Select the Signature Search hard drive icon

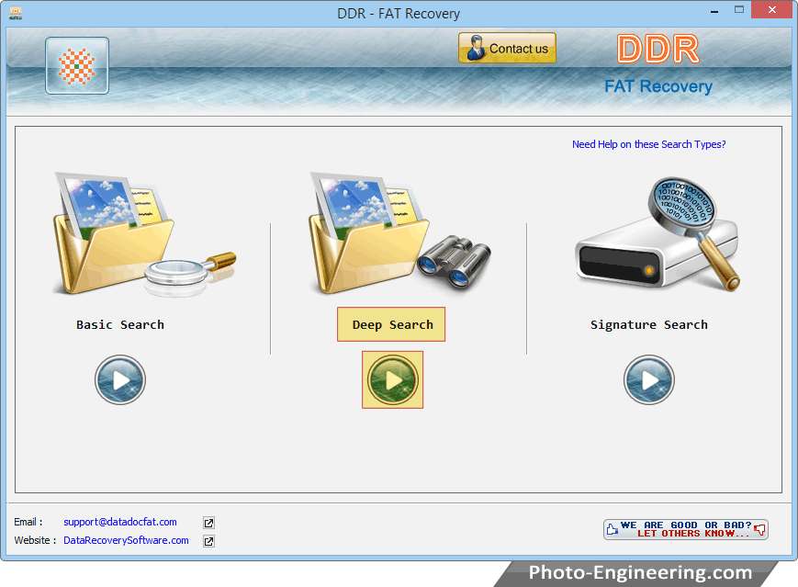[658, 234]
